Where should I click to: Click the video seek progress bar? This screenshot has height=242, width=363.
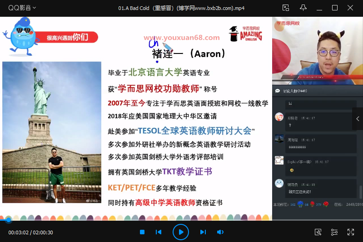pyautogui.click(x=136, y=220)
